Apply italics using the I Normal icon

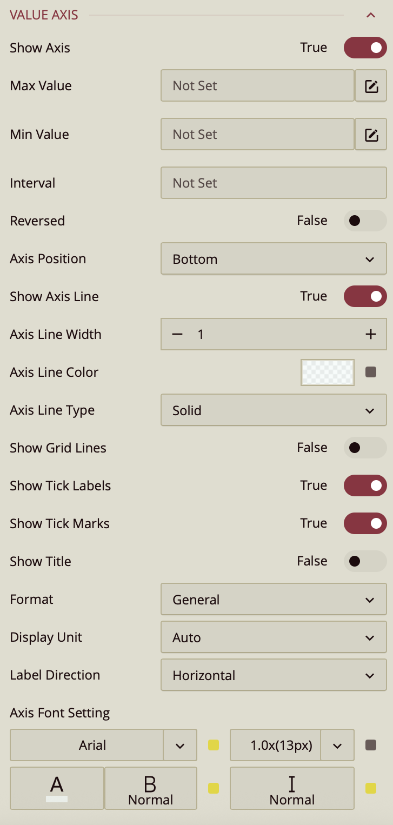tap(292, 788)
